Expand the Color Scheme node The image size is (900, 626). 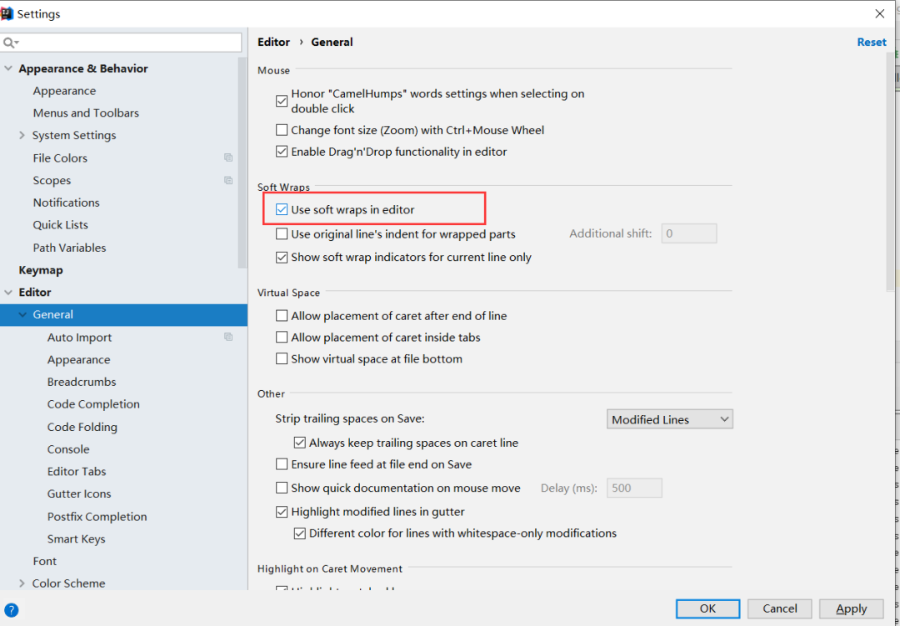22,583
